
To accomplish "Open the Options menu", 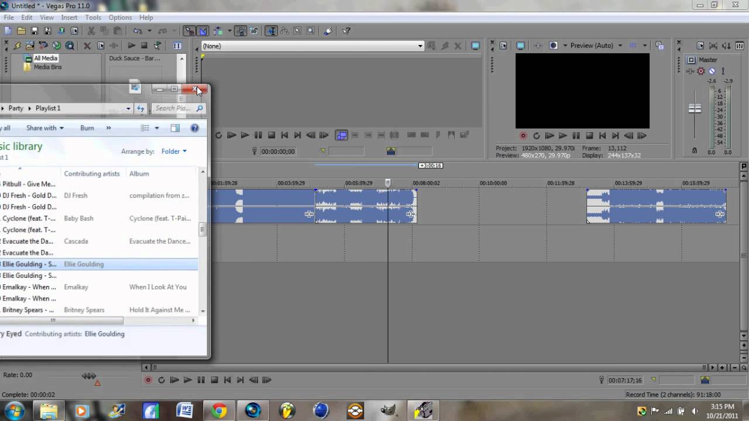I will (120, 18).
